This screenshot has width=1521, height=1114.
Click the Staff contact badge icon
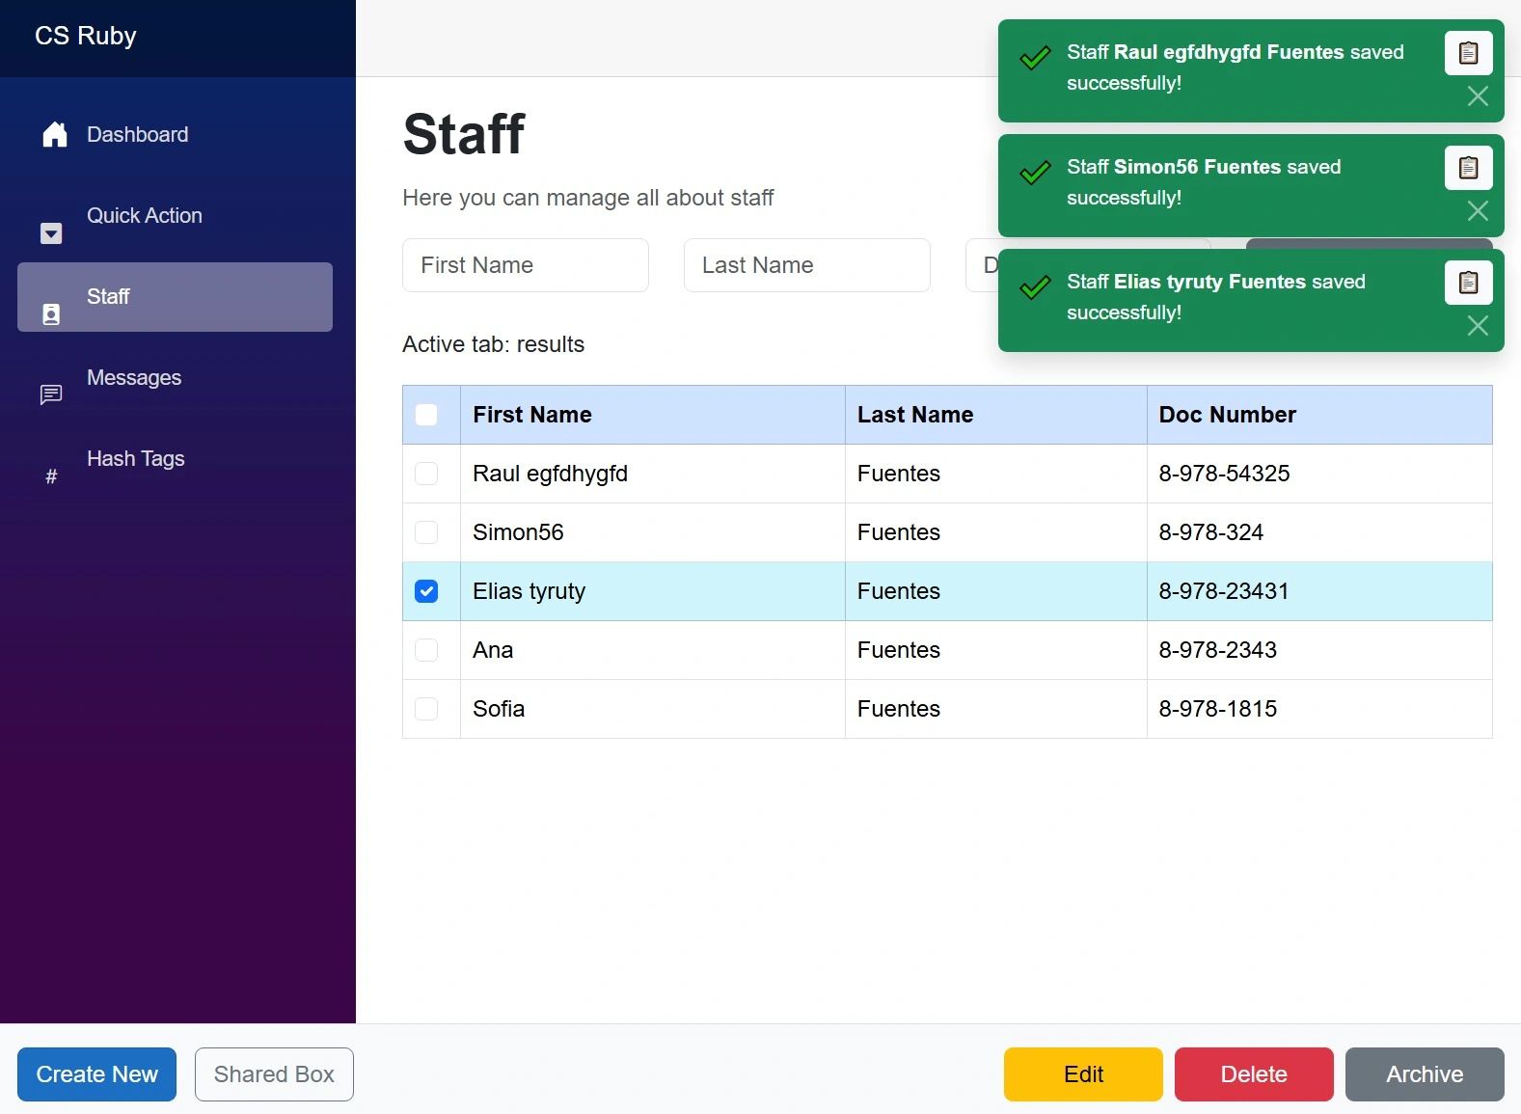(51, 314)
